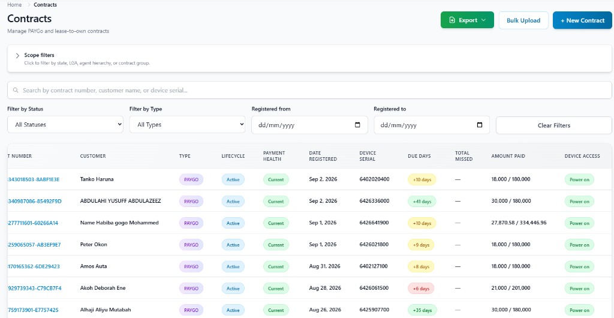Select customer Amos Auta

point(94,266)
